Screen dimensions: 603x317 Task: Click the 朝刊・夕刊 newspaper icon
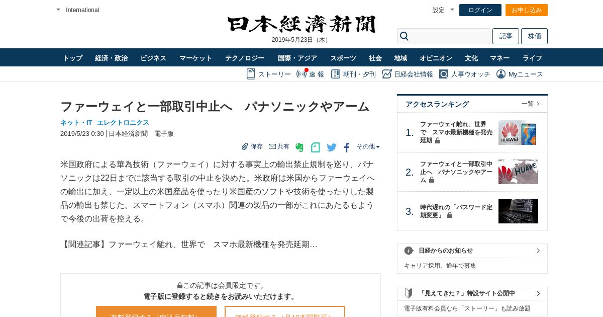click(x=336, y=74)
